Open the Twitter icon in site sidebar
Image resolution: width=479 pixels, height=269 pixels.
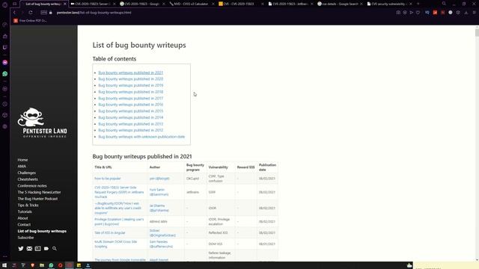[21, 249]
